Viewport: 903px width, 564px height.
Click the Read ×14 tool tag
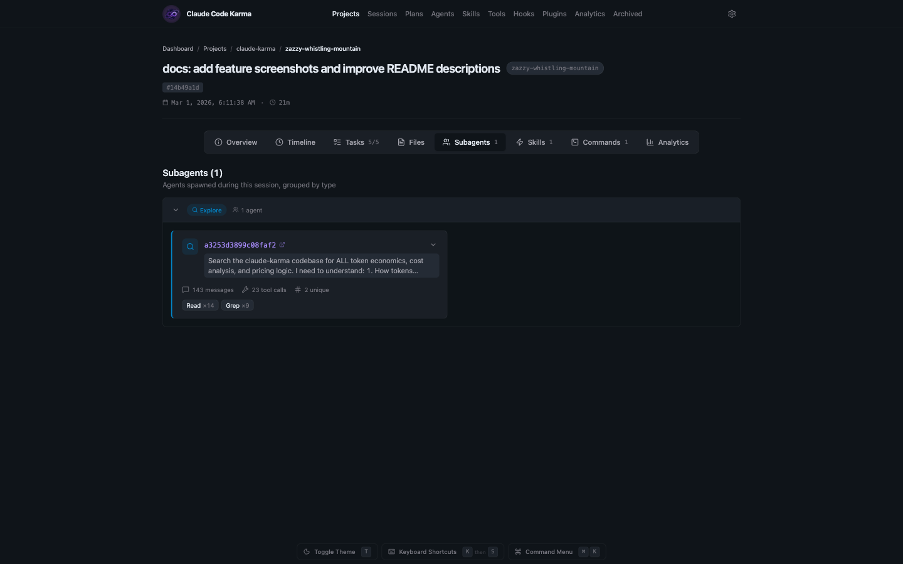200,306
